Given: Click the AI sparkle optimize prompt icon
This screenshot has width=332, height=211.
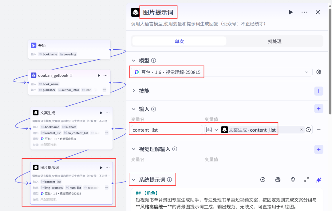Looking at the screenshot, I should (x=319, y=180).
